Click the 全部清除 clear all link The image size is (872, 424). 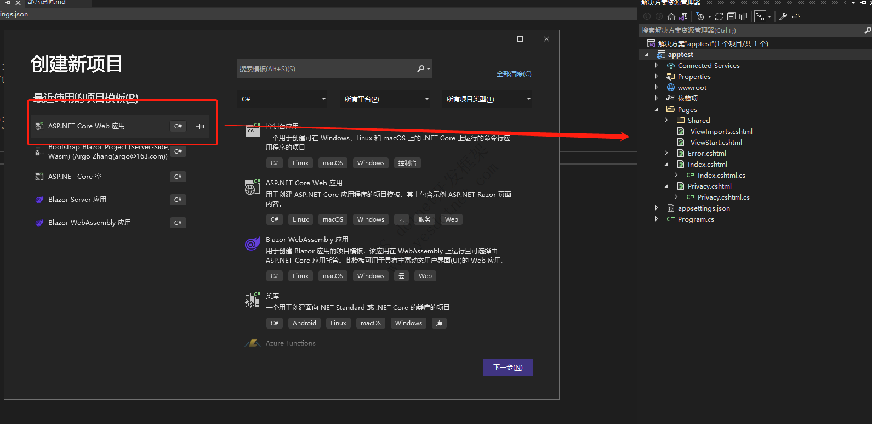[514, 74]
